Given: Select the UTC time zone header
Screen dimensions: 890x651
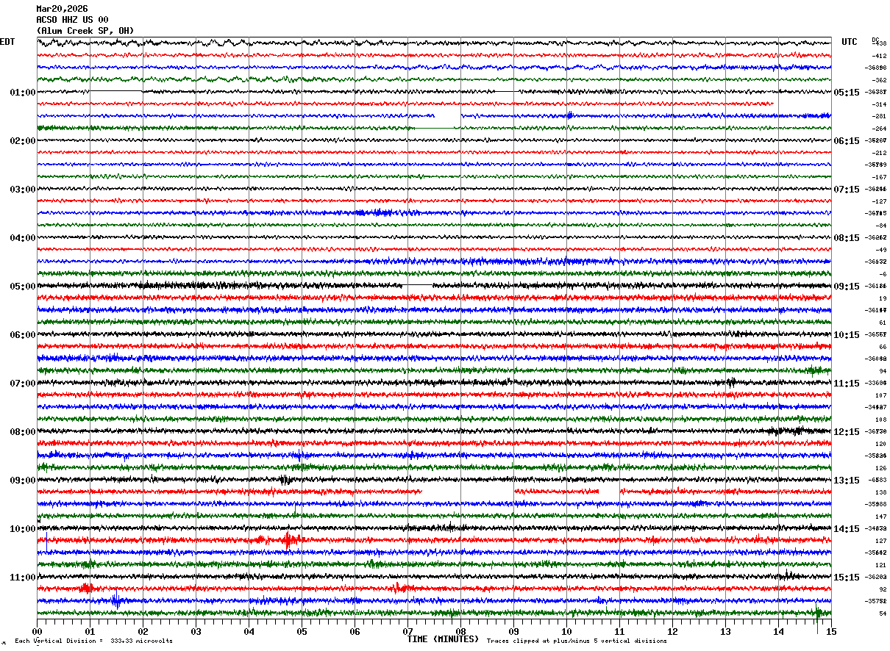Looking at the screenshot, I should (x=850, y=42).
